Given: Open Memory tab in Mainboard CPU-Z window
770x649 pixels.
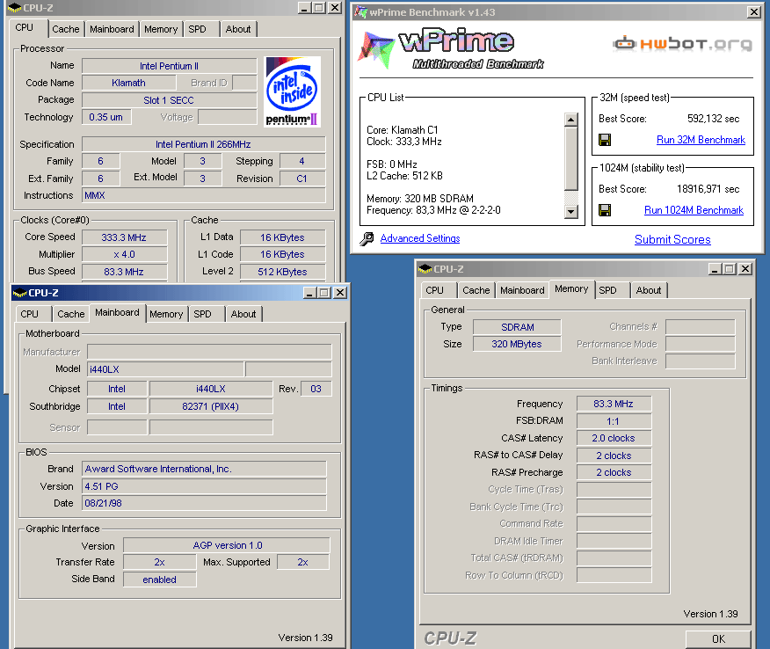Looking at the screenshot, I should point(166,314).
